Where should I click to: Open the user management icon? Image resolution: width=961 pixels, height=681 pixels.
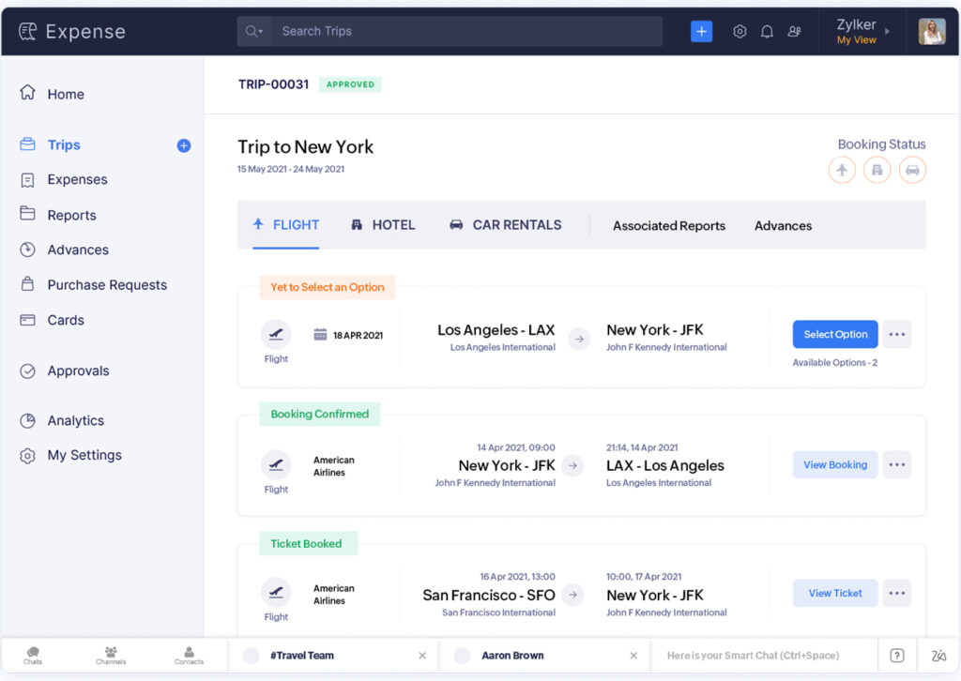794,31
